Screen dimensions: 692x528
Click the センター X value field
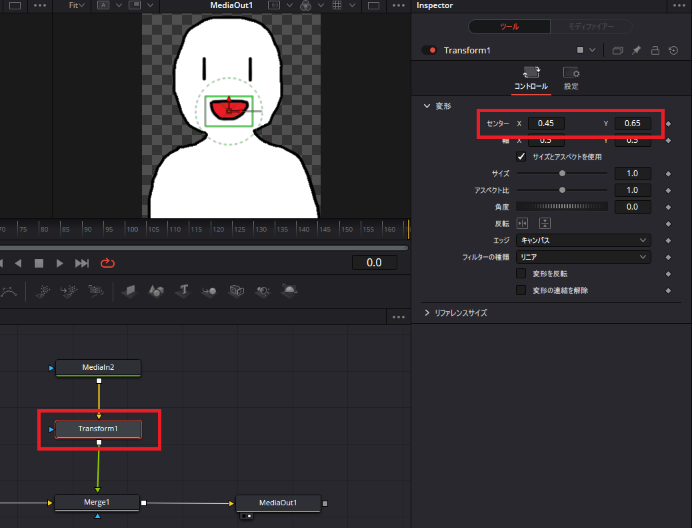[546, 123]
